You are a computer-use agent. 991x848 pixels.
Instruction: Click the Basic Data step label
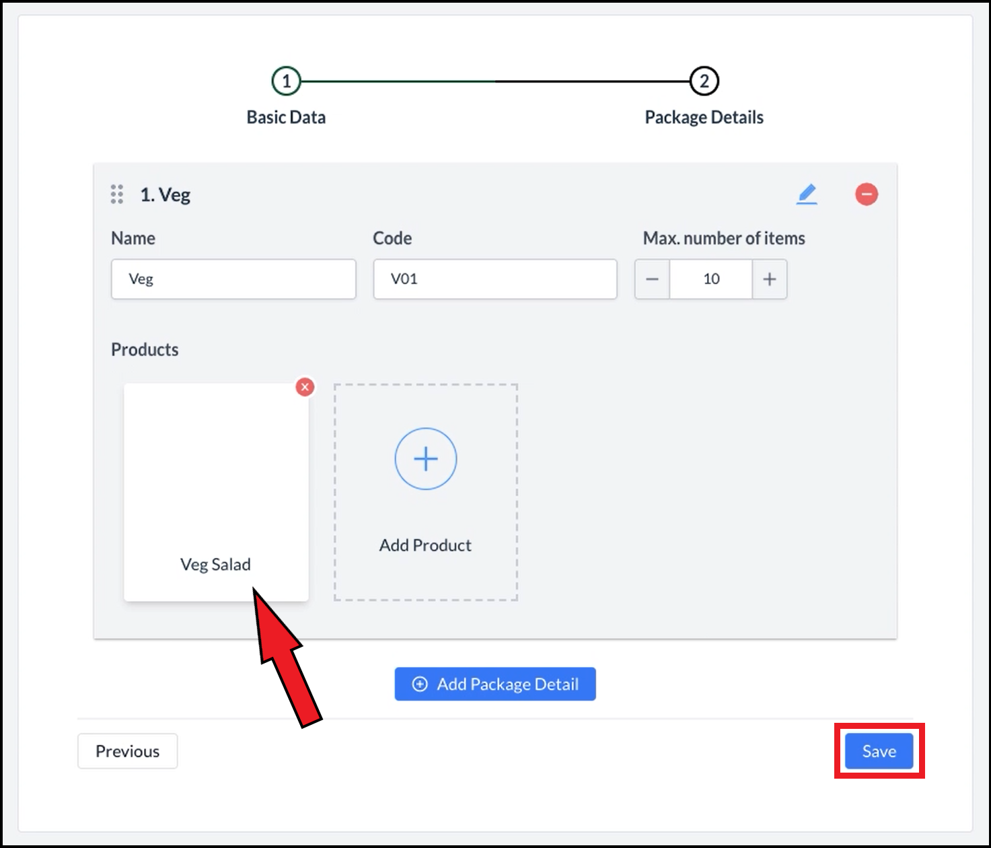[x=286, y=118]
